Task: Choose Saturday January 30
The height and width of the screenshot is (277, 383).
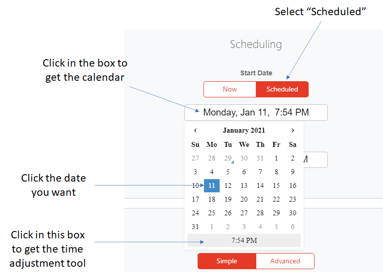Action: tap(293, 213)
